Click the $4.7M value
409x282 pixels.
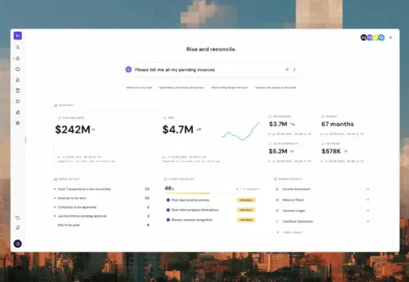coord(178,130)
